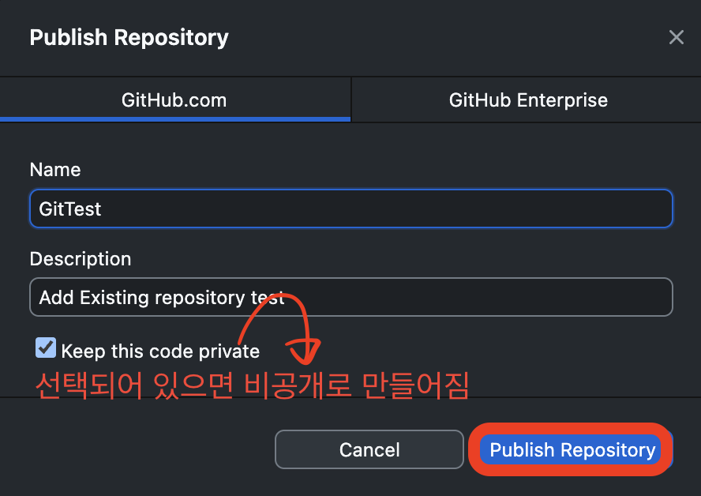Close the Publish Repository dialog
701x496 pixels.
click(676, 37)
